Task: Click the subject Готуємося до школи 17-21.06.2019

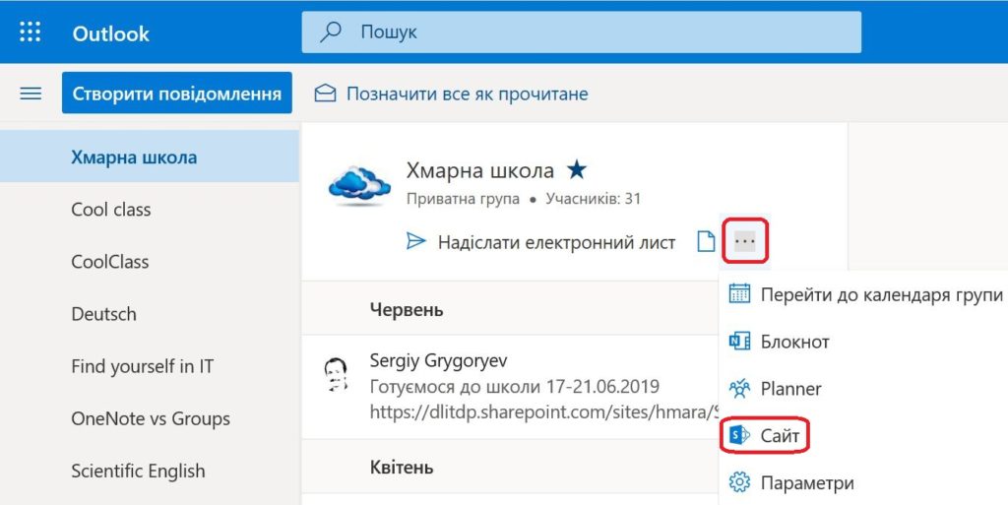Action: (514, 387)
